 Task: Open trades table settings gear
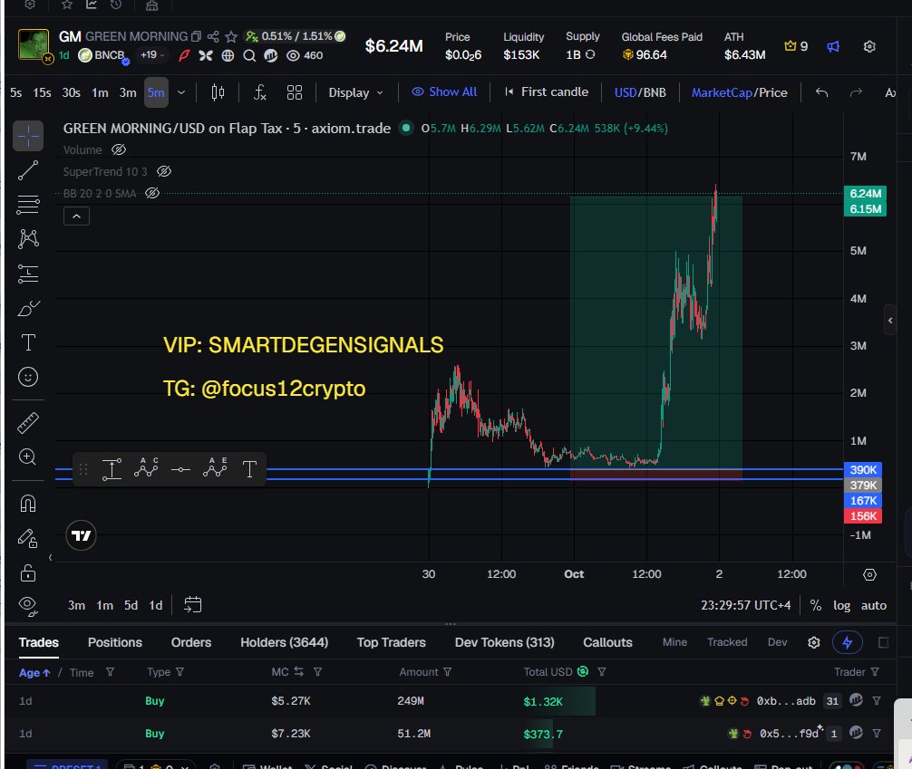[x=814, y=642]
